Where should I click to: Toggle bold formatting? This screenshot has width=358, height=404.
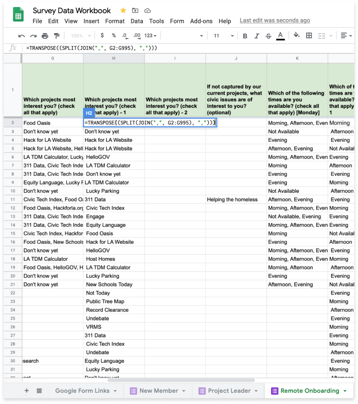click(245, 36)
